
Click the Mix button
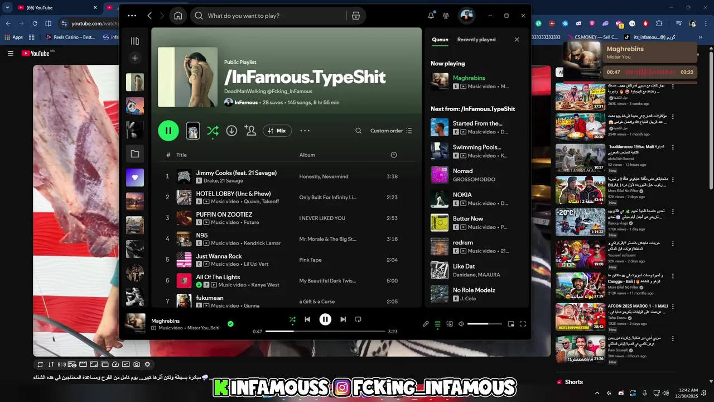277,131
